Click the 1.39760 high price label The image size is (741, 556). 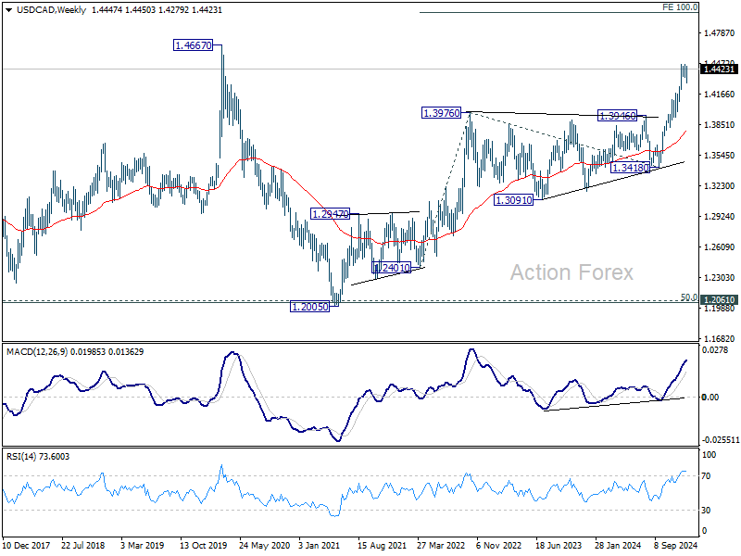pos(444,112)
